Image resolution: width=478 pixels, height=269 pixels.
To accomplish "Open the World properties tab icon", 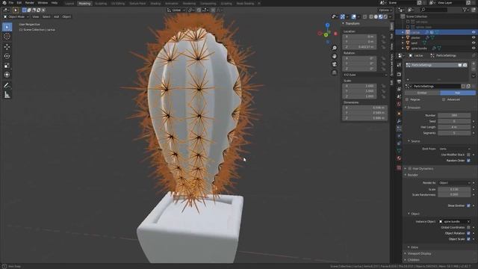I will (x=399, y=105).
